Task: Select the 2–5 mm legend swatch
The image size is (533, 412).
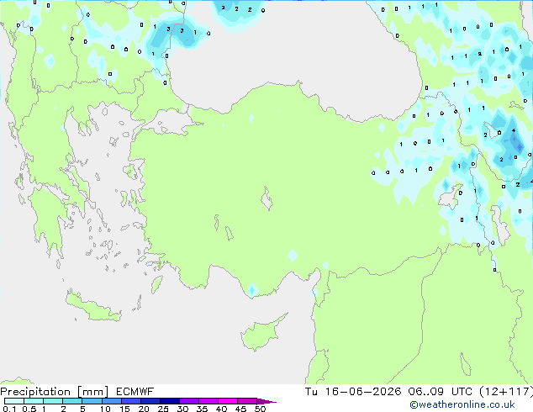Action: click(72, 401)
